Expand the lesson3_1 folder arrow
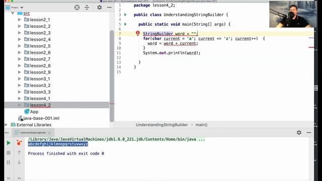This screenshot has width=322, height=181. (20, 79)
